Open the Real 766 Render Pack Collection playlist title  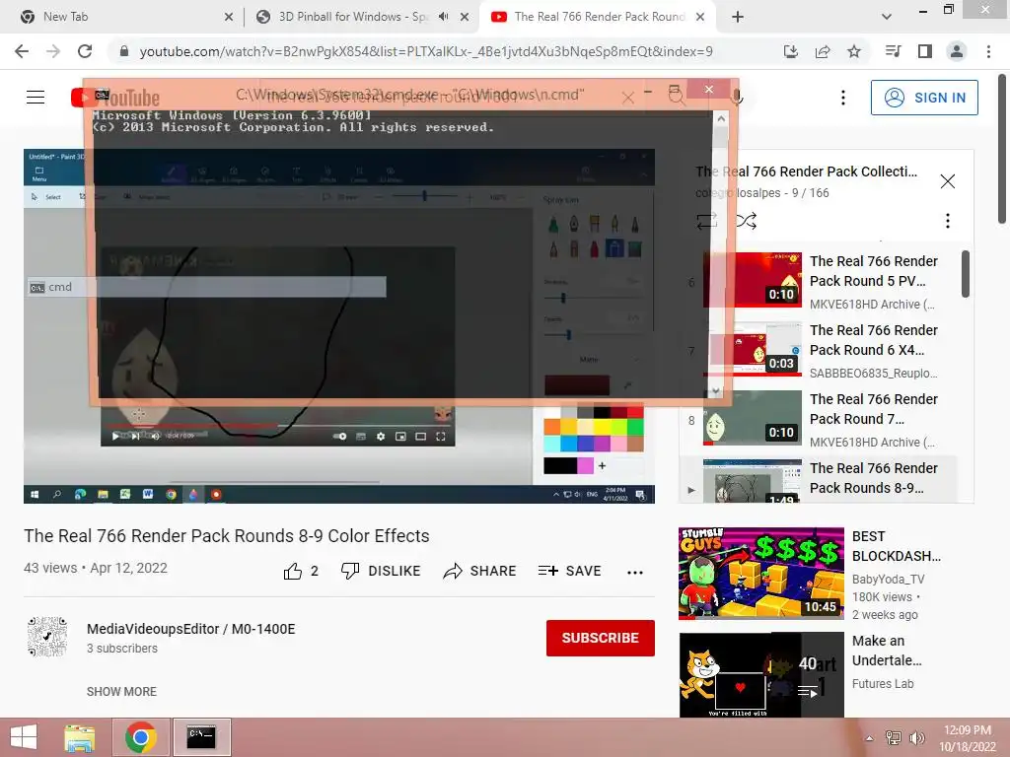807,172
